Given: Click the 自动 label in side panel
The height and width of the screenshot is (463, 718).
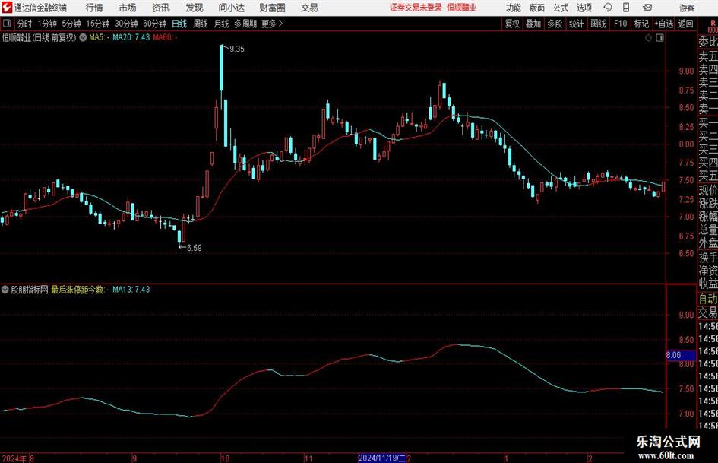Looking at the screenshot, I should click(x=708, y=299).
